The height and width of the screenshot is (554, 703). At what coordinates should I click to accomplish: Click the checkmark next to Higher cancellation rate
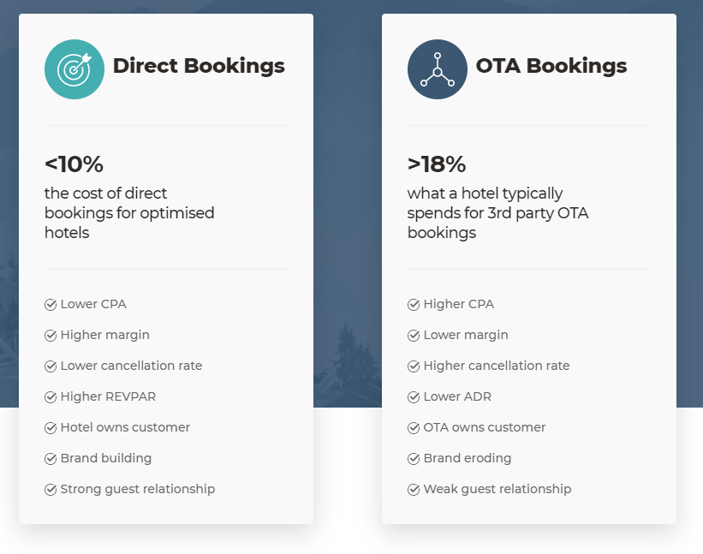[414, 366]
